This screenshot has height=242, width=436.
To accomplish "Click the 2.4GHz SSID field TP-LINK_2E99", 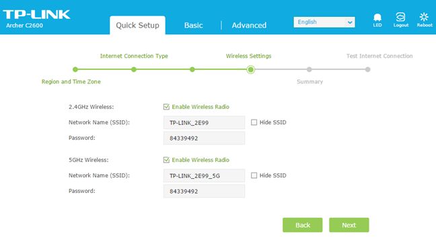I will (x=204, y=122).
